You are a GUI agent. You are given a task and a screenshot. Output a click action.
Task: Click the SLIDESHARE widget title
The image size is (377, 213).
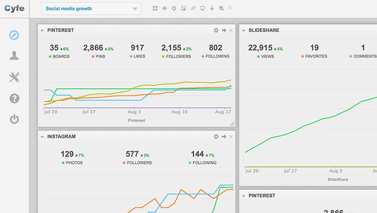(x=264, y=30)
